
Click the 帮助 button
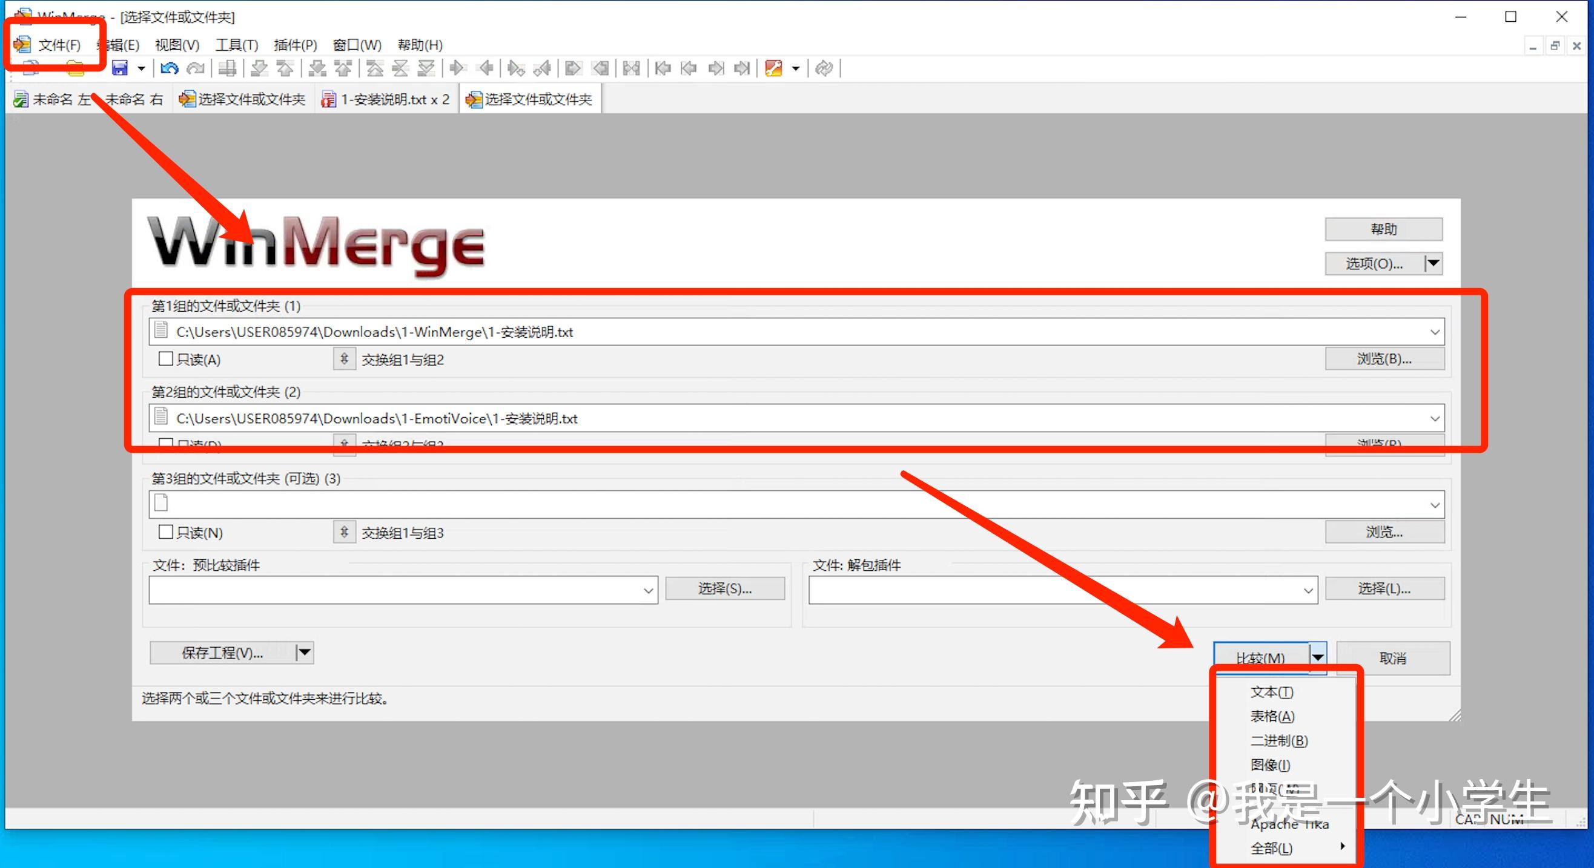click(1384, 228)
